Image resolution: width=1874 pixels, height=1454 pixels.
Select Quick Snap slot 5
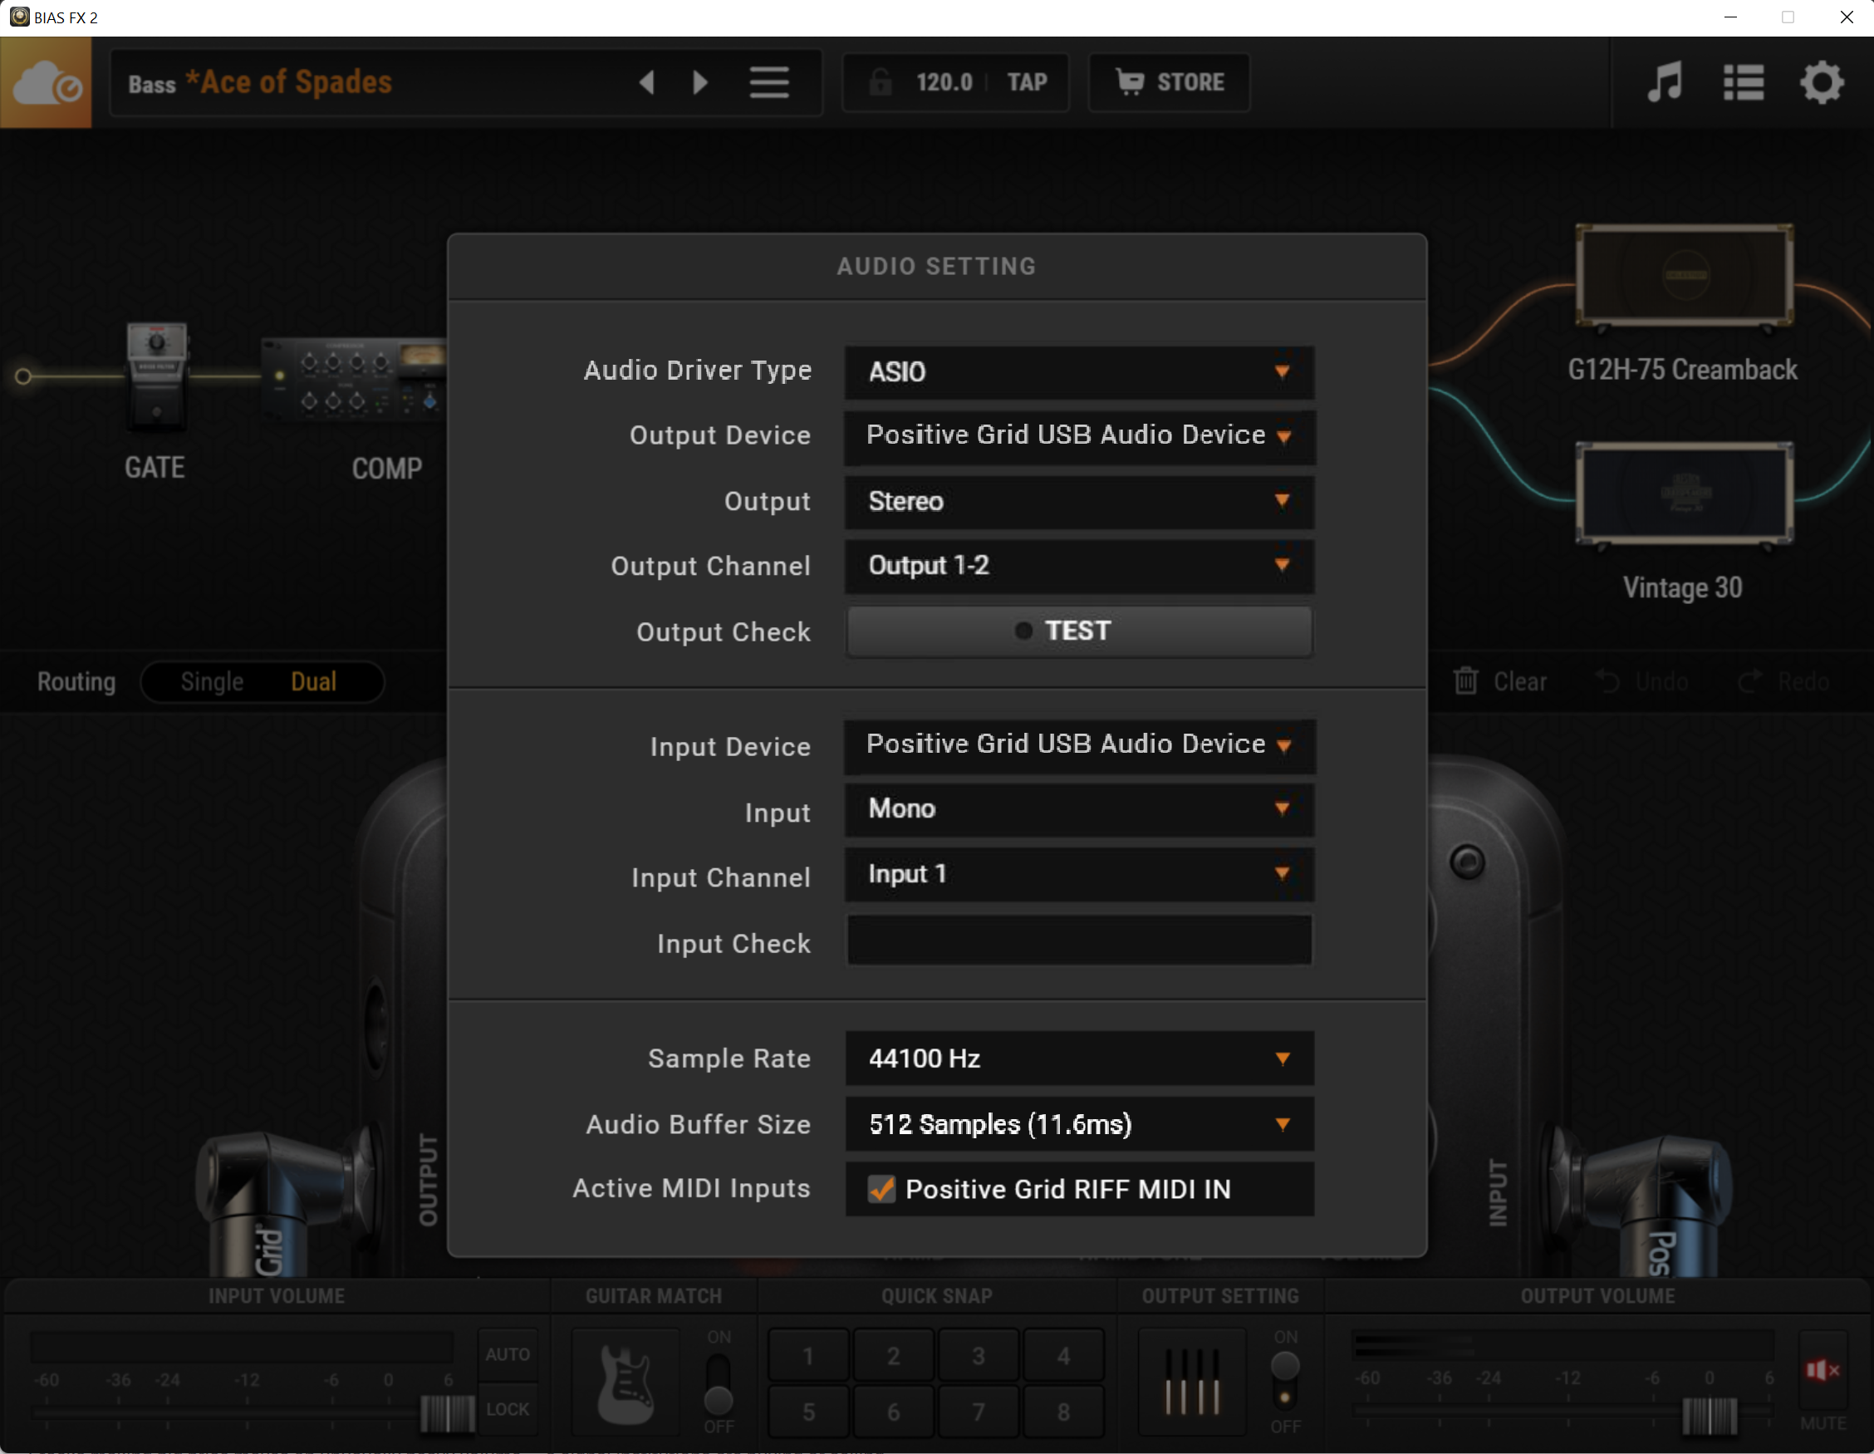(x=807, y=1412)
